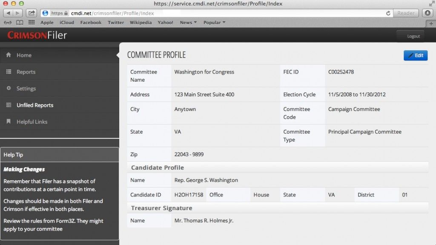
Task: Select district value 01
Action: tap(404, 195)
